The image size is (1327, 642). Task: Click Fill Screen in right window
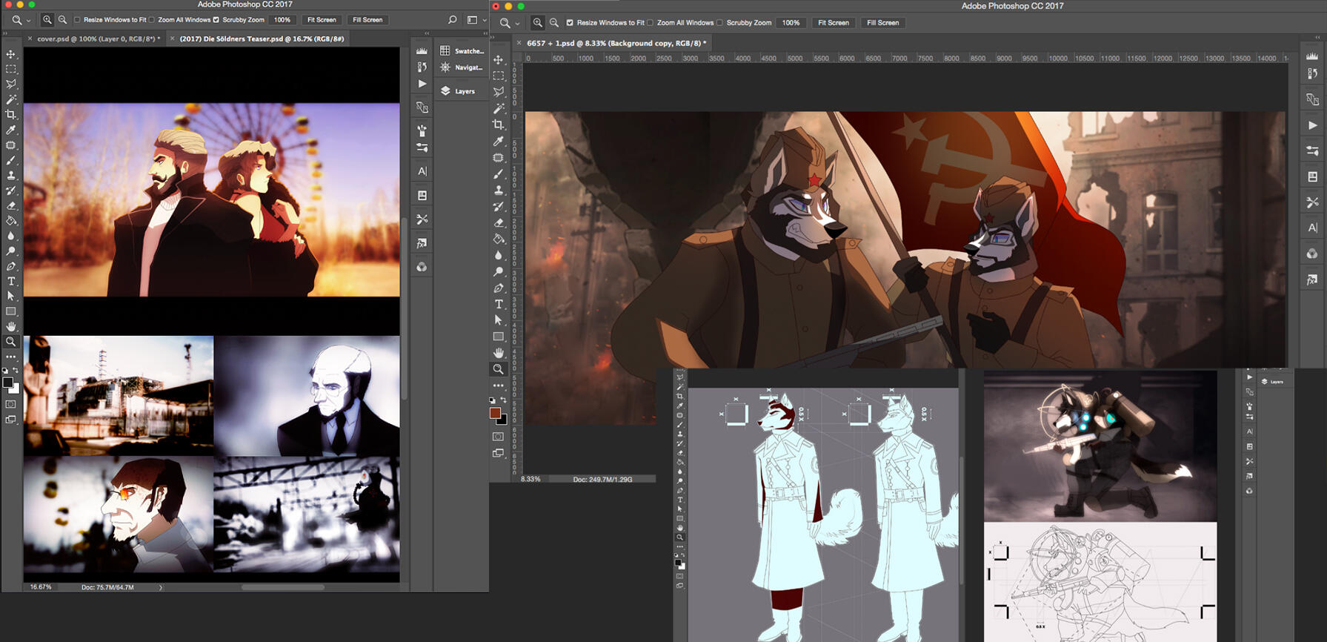(x=883, y=23)
